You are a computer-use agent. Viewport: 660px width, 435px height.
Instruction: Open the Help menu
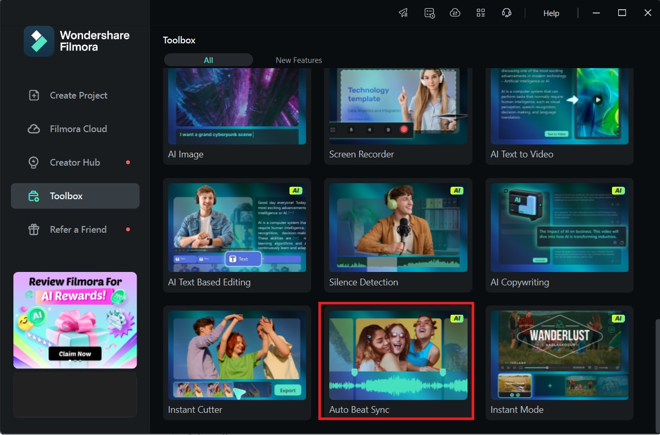pos(551,13)
